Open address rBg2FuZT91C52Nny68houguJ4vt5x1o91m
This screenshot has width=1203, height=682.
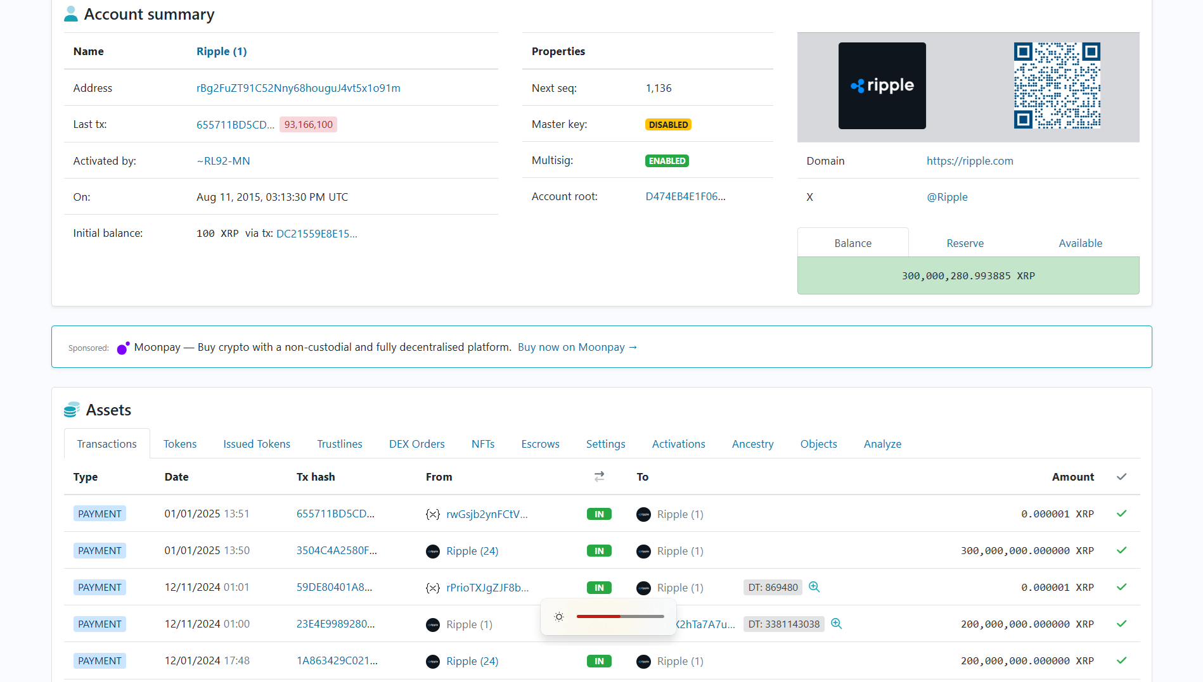pyautogui.click(x=299, y=88)
